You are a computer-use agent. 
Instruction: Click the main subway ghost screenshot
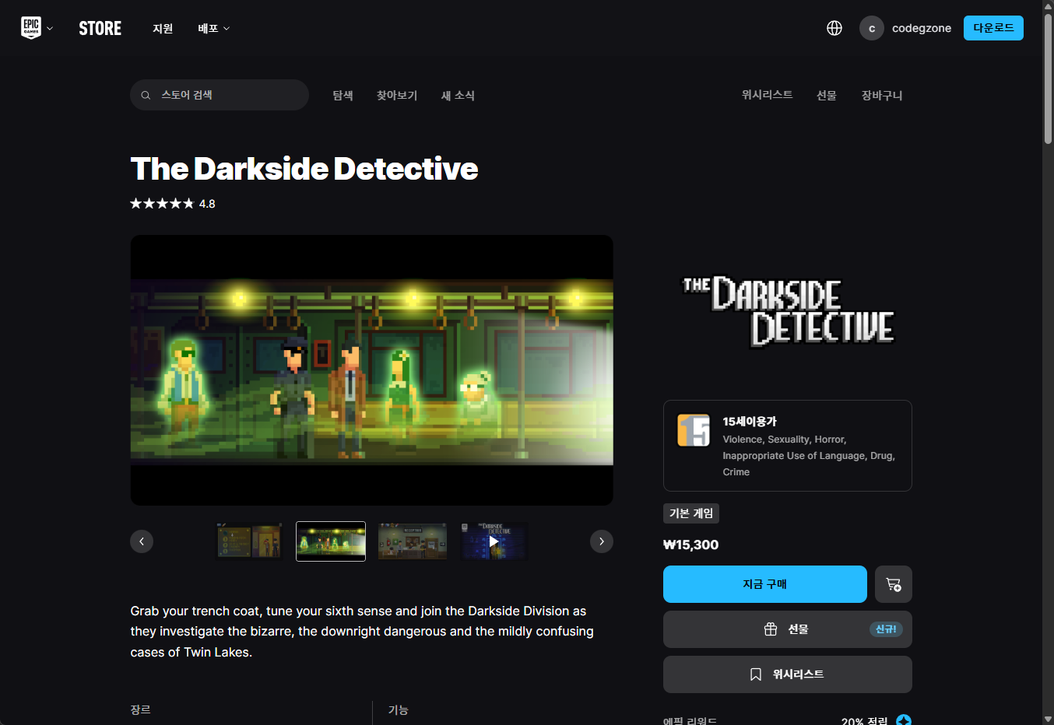click(x=371, y=370)
